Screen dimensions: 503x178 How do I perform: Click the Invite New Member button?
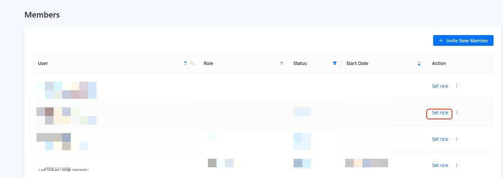click(463, 41)
